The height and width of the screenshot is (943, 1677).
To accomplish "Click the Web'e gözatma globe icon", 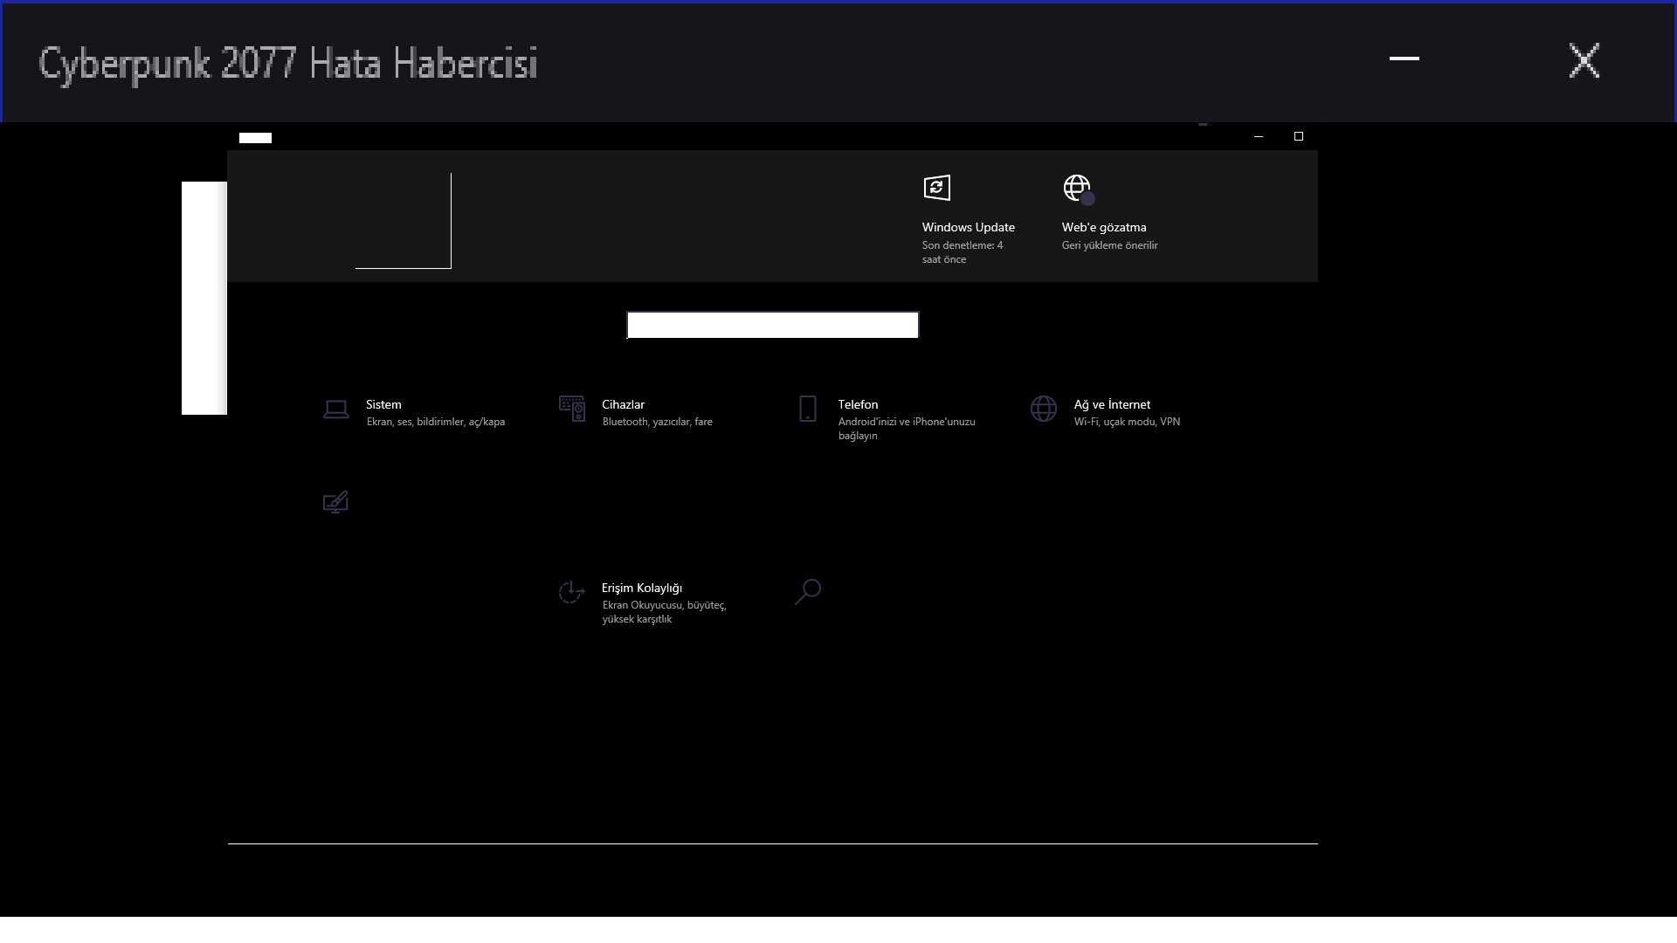I will point(1077,188).
